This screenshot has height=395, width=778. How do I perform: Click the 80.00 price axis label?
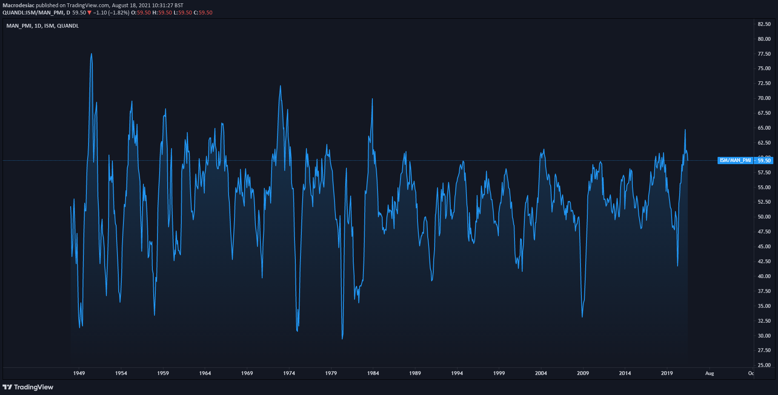click(764, 39)
